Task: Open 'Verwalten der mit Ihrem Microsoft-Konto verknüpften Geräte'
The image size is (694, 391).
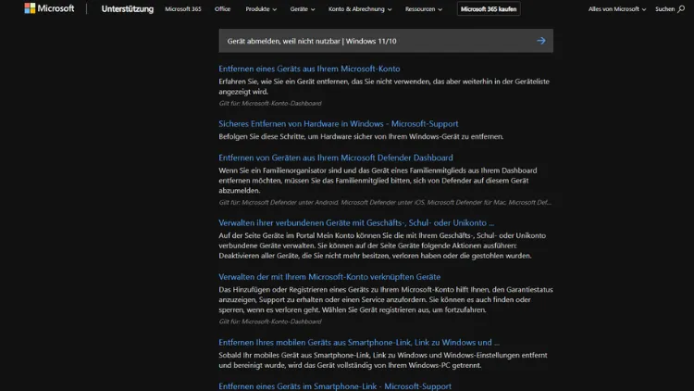Action: [x=329, y=277]
